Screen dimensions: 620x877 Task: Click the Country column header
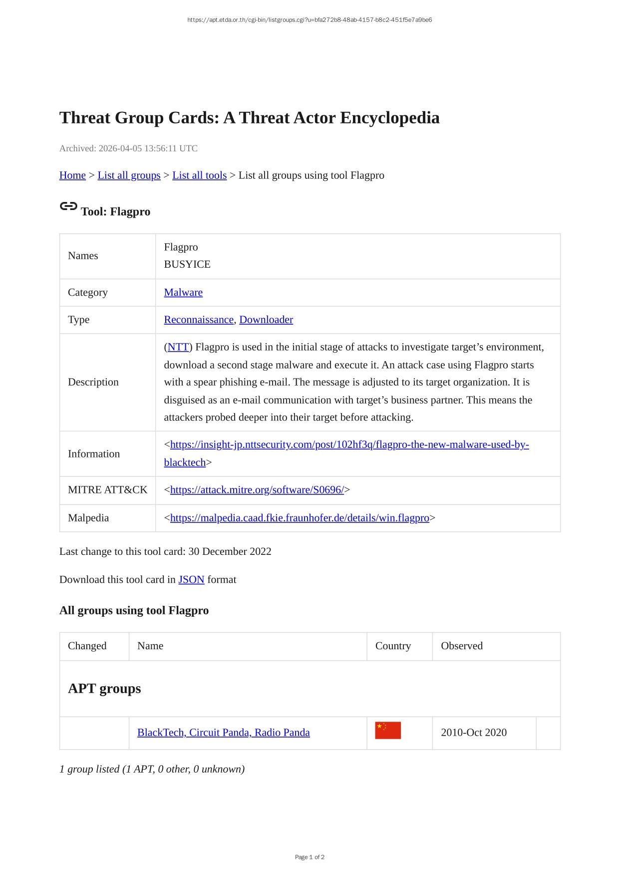[x=393, y=646]
